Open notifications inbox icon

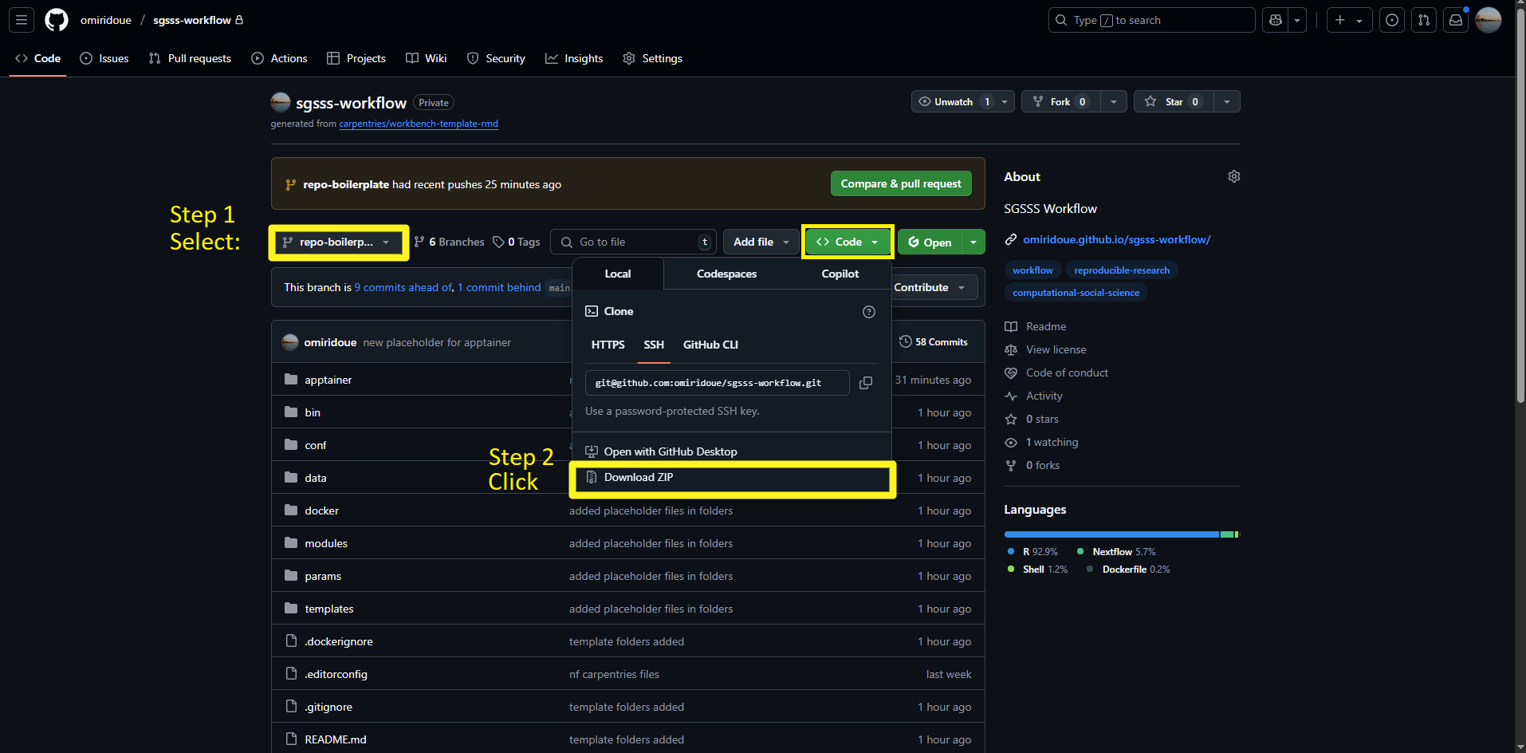[x=1456, y=20]
